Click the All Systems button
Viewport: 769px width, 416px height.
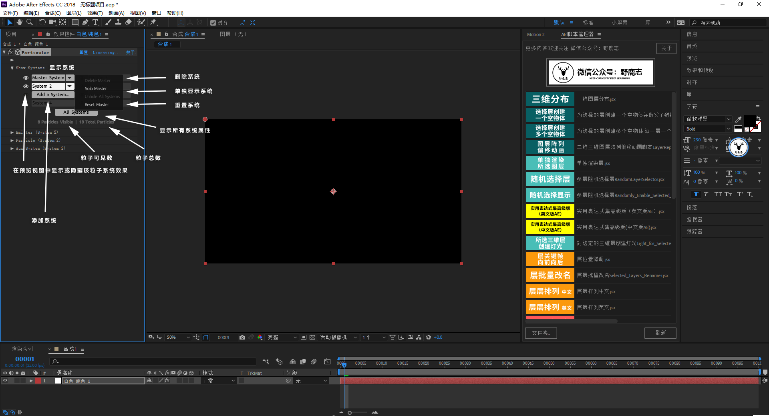coord(76,112)
